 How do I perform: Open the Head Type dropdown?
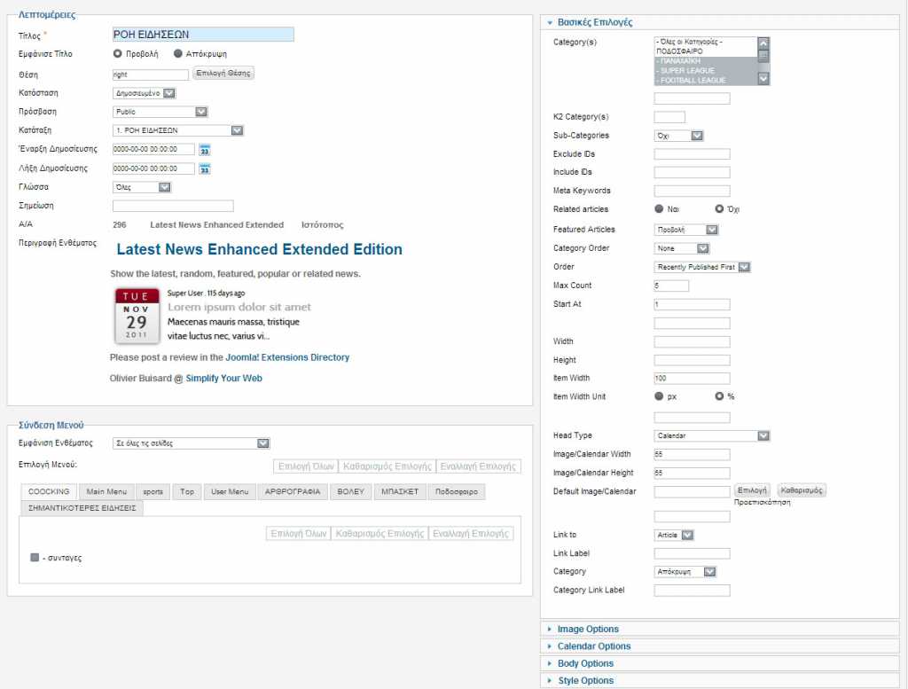coord(712,436)
